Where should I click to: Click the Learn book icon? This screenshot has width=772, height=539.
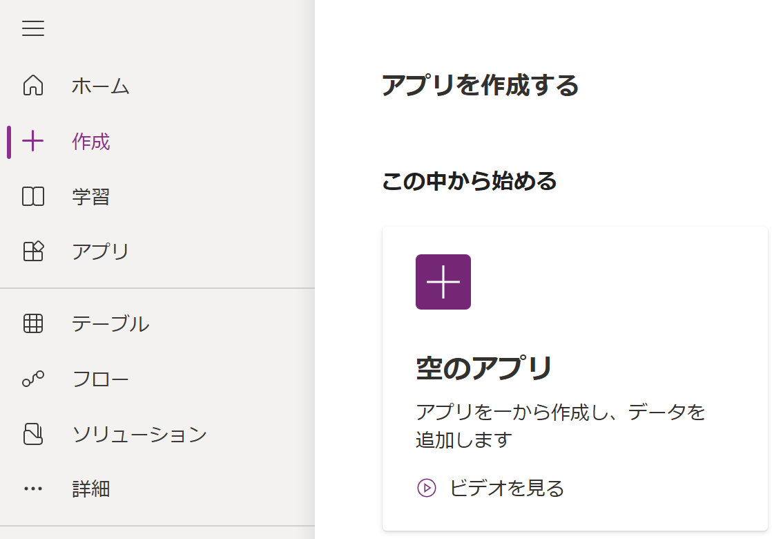coord(33,197)
